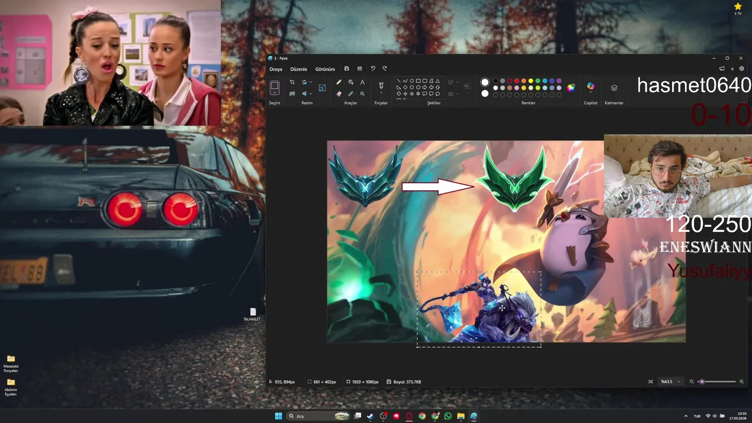This screenshot has width=752, height=423.
Task: Open the Dosya menu
Action: click(x=276, y=69)
